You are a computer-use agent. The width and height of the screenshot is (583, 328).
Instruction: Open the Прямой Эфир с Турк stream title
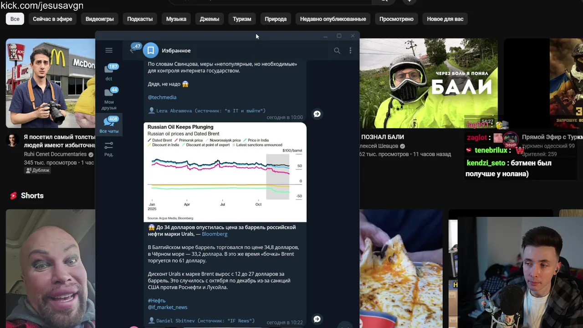click(552, 137)
